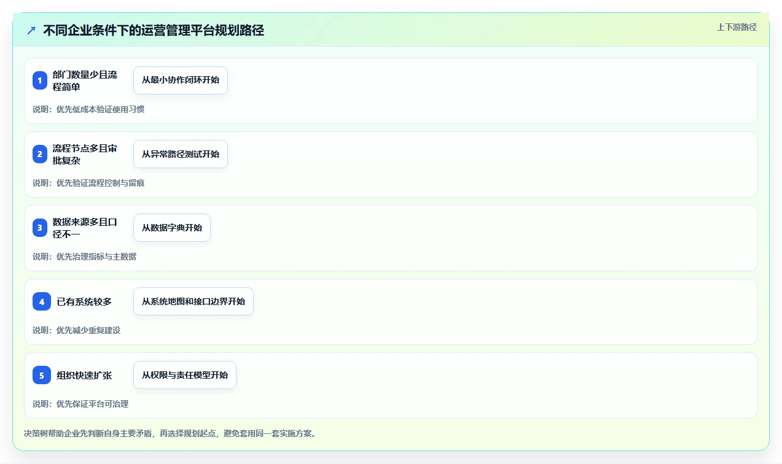Click the note 说明：优先保证平台可治理
The width and height of the screenshot is (782, 464).
tap(80, 404)
